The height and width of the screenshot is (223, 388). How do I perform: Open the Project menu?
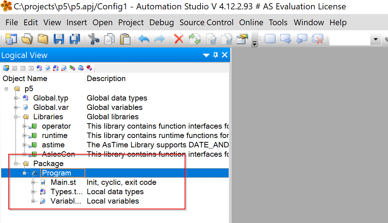(131, 22)
